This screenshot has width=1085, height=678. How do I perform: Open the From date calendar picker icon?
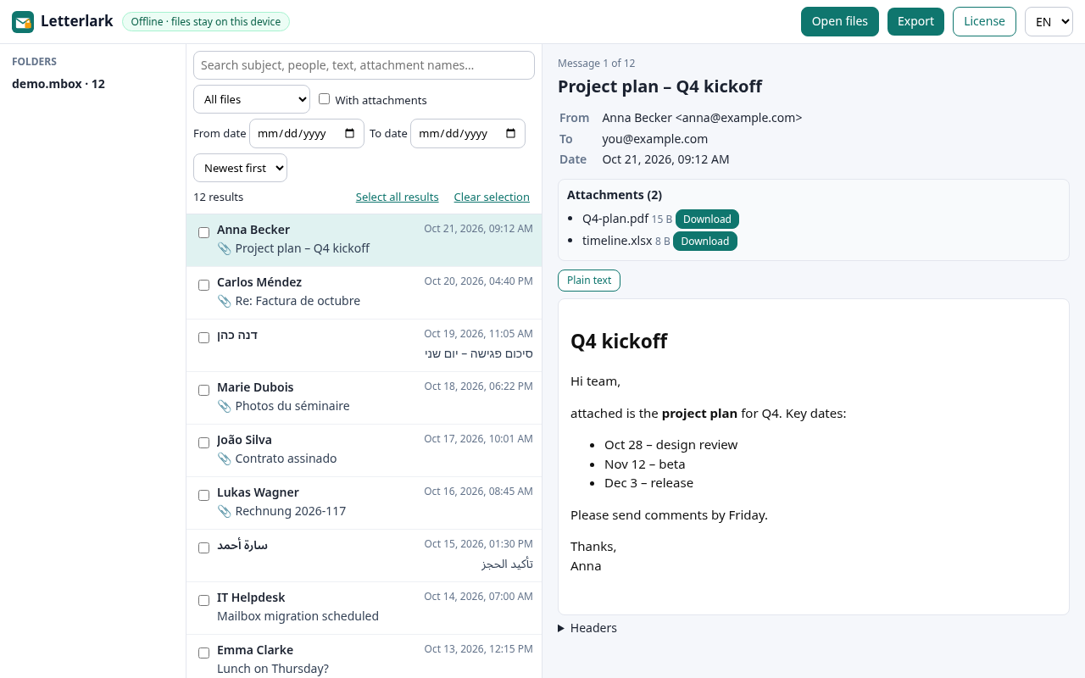[x=350, y=133]
